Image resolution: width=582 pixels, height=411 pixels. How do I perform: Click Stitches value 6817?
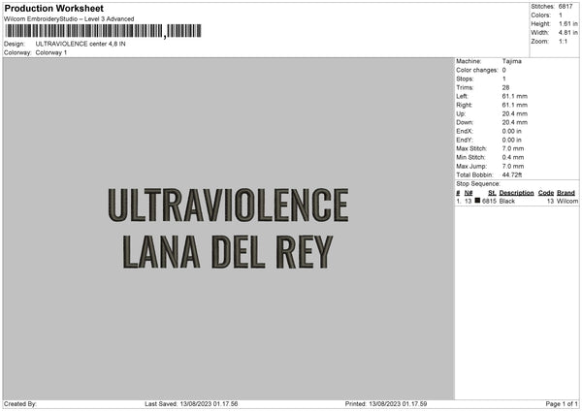click(x=566, y=7)
